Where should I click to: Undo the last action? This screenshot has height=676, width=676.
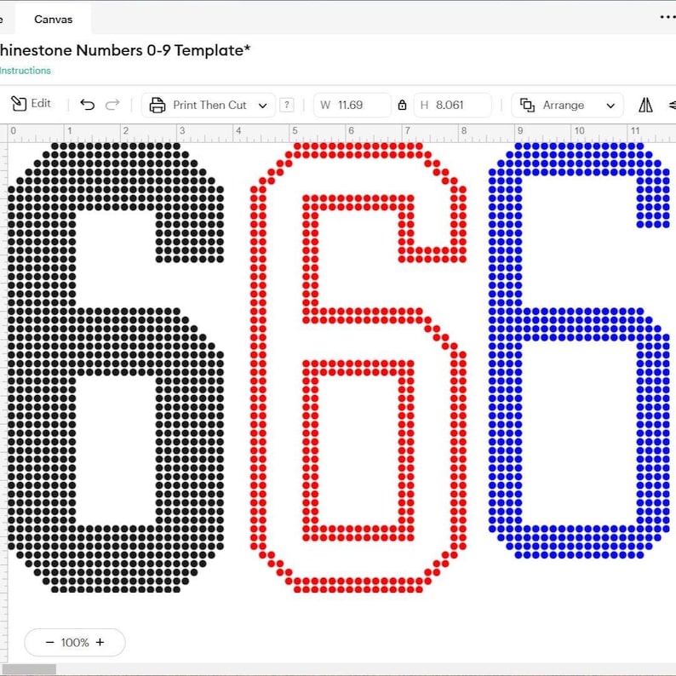tap(87, 105)
